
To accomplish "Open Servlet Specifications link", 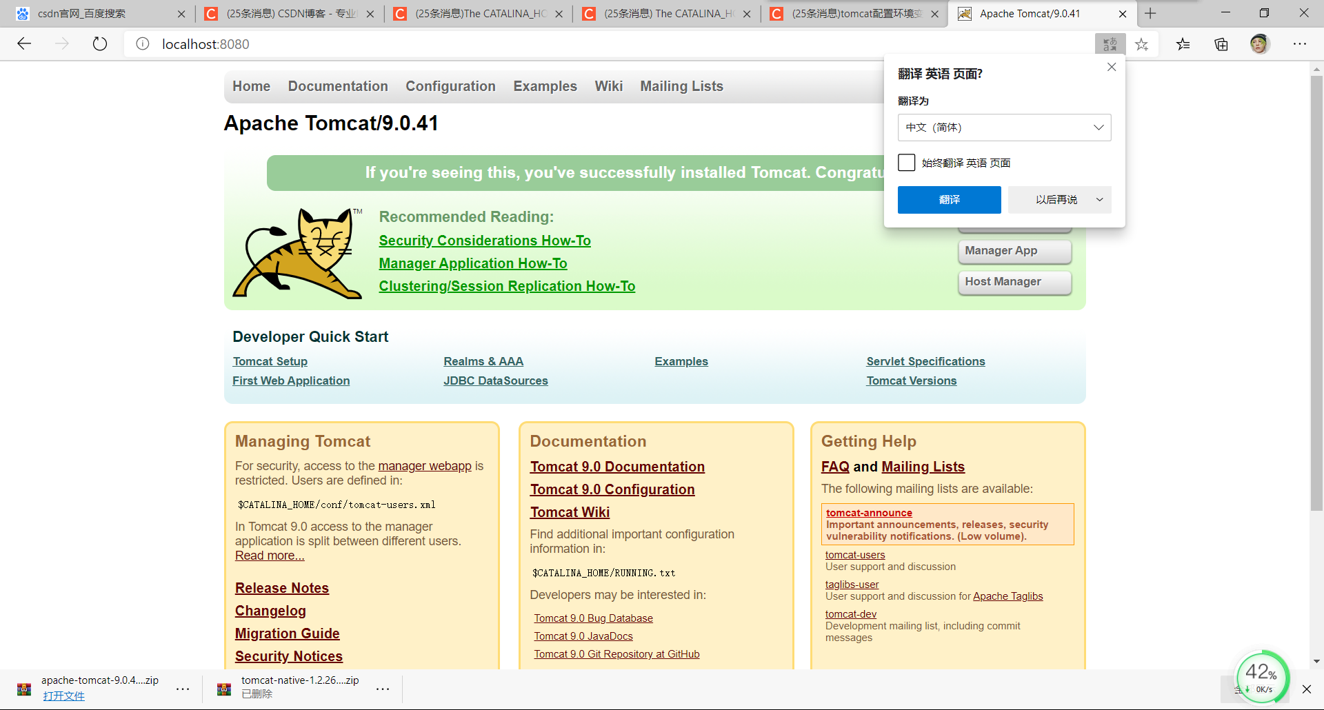I will click(x=925, y=361).
